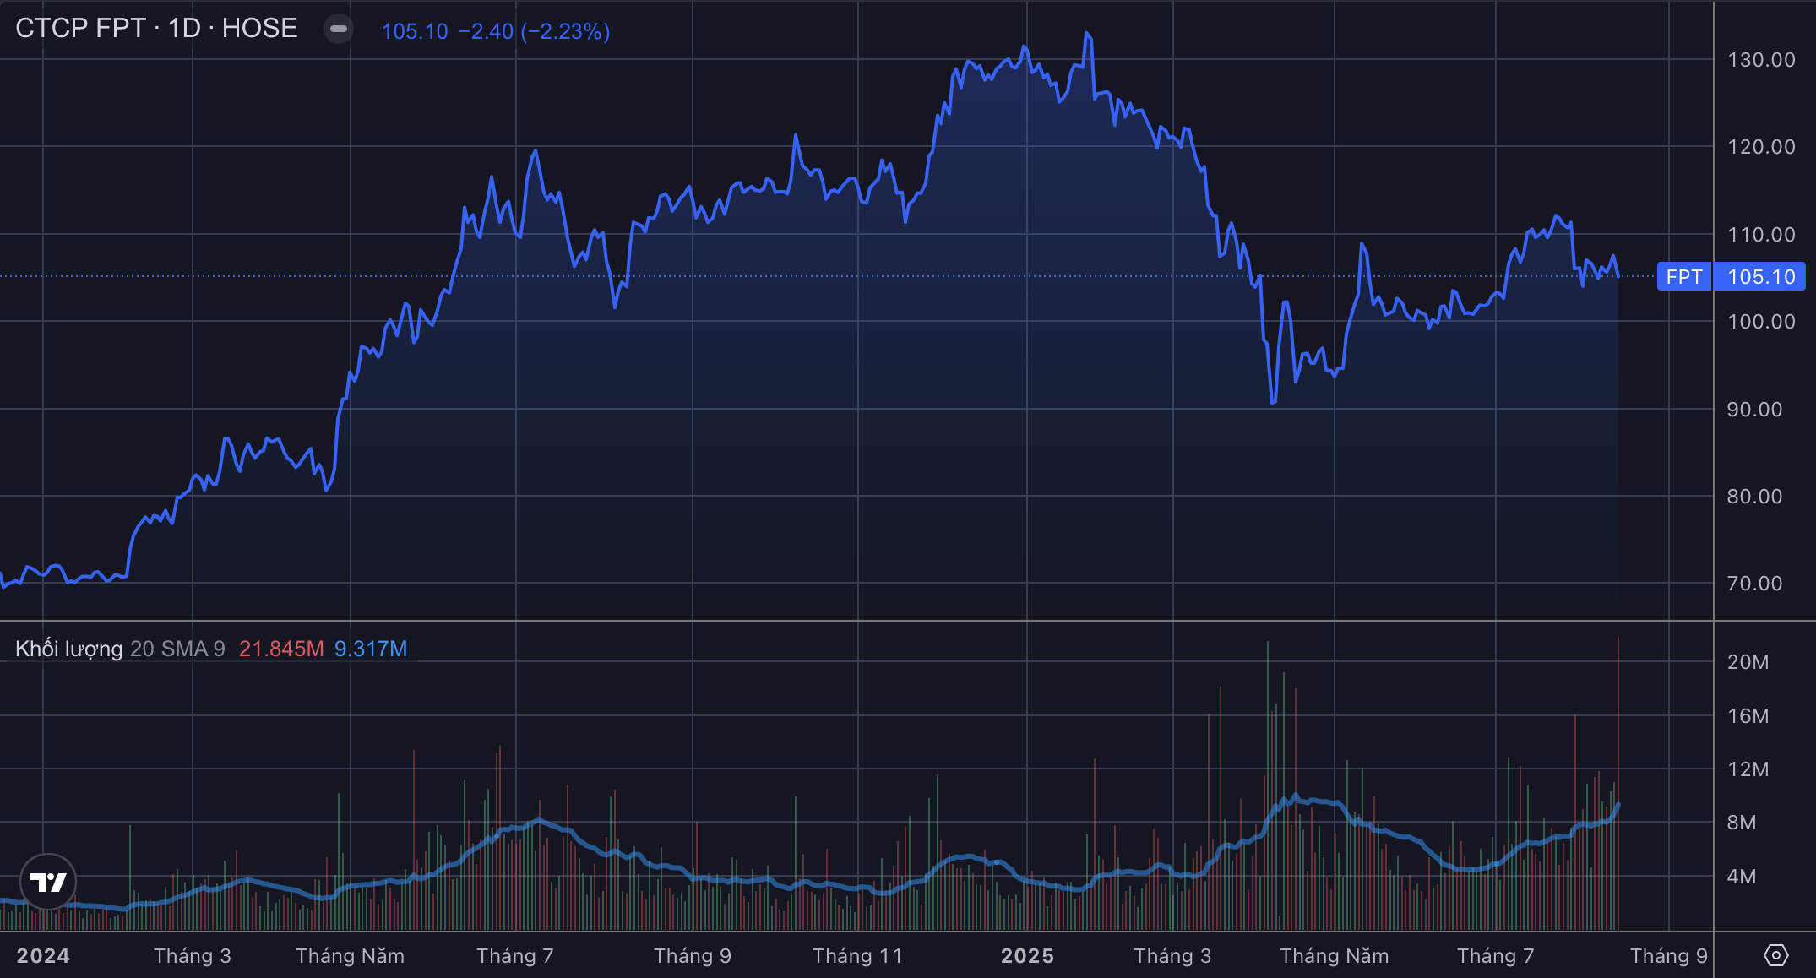Click the blue FPT label tag
Screen dimensions: 1816x978
tap(1683, 277)
